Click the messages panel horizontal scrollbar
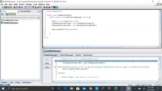162x91 pixels. [80, 82]
